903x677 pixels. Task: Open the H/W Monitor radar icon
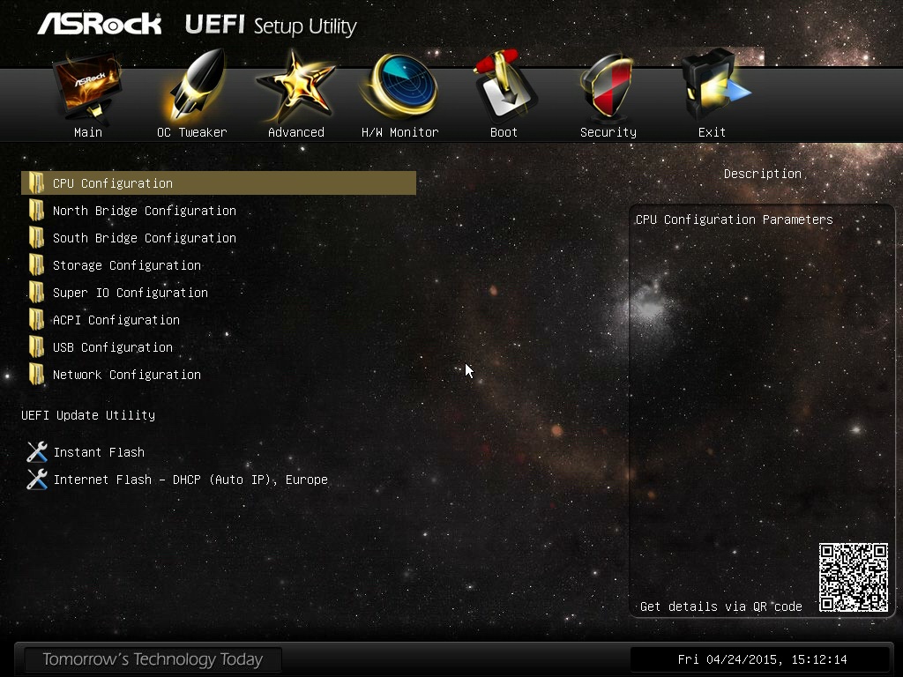pyautogui.click(x=401, y=86)
